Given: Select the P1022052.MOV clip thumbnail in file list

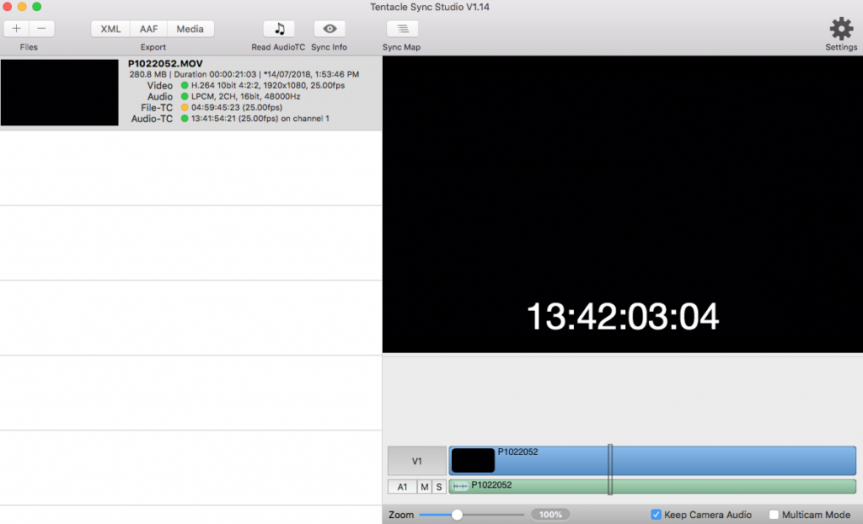Looking at the screenshot, I should pos(60,93).
